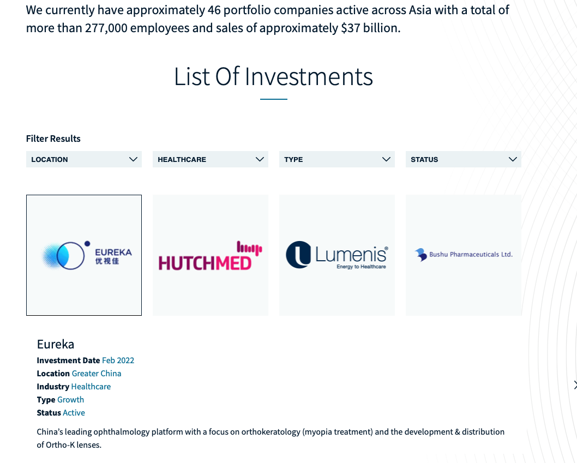Click the 'Filter Results' label
The width and height of the screenshot is (577, 463).
pos(53,139)
